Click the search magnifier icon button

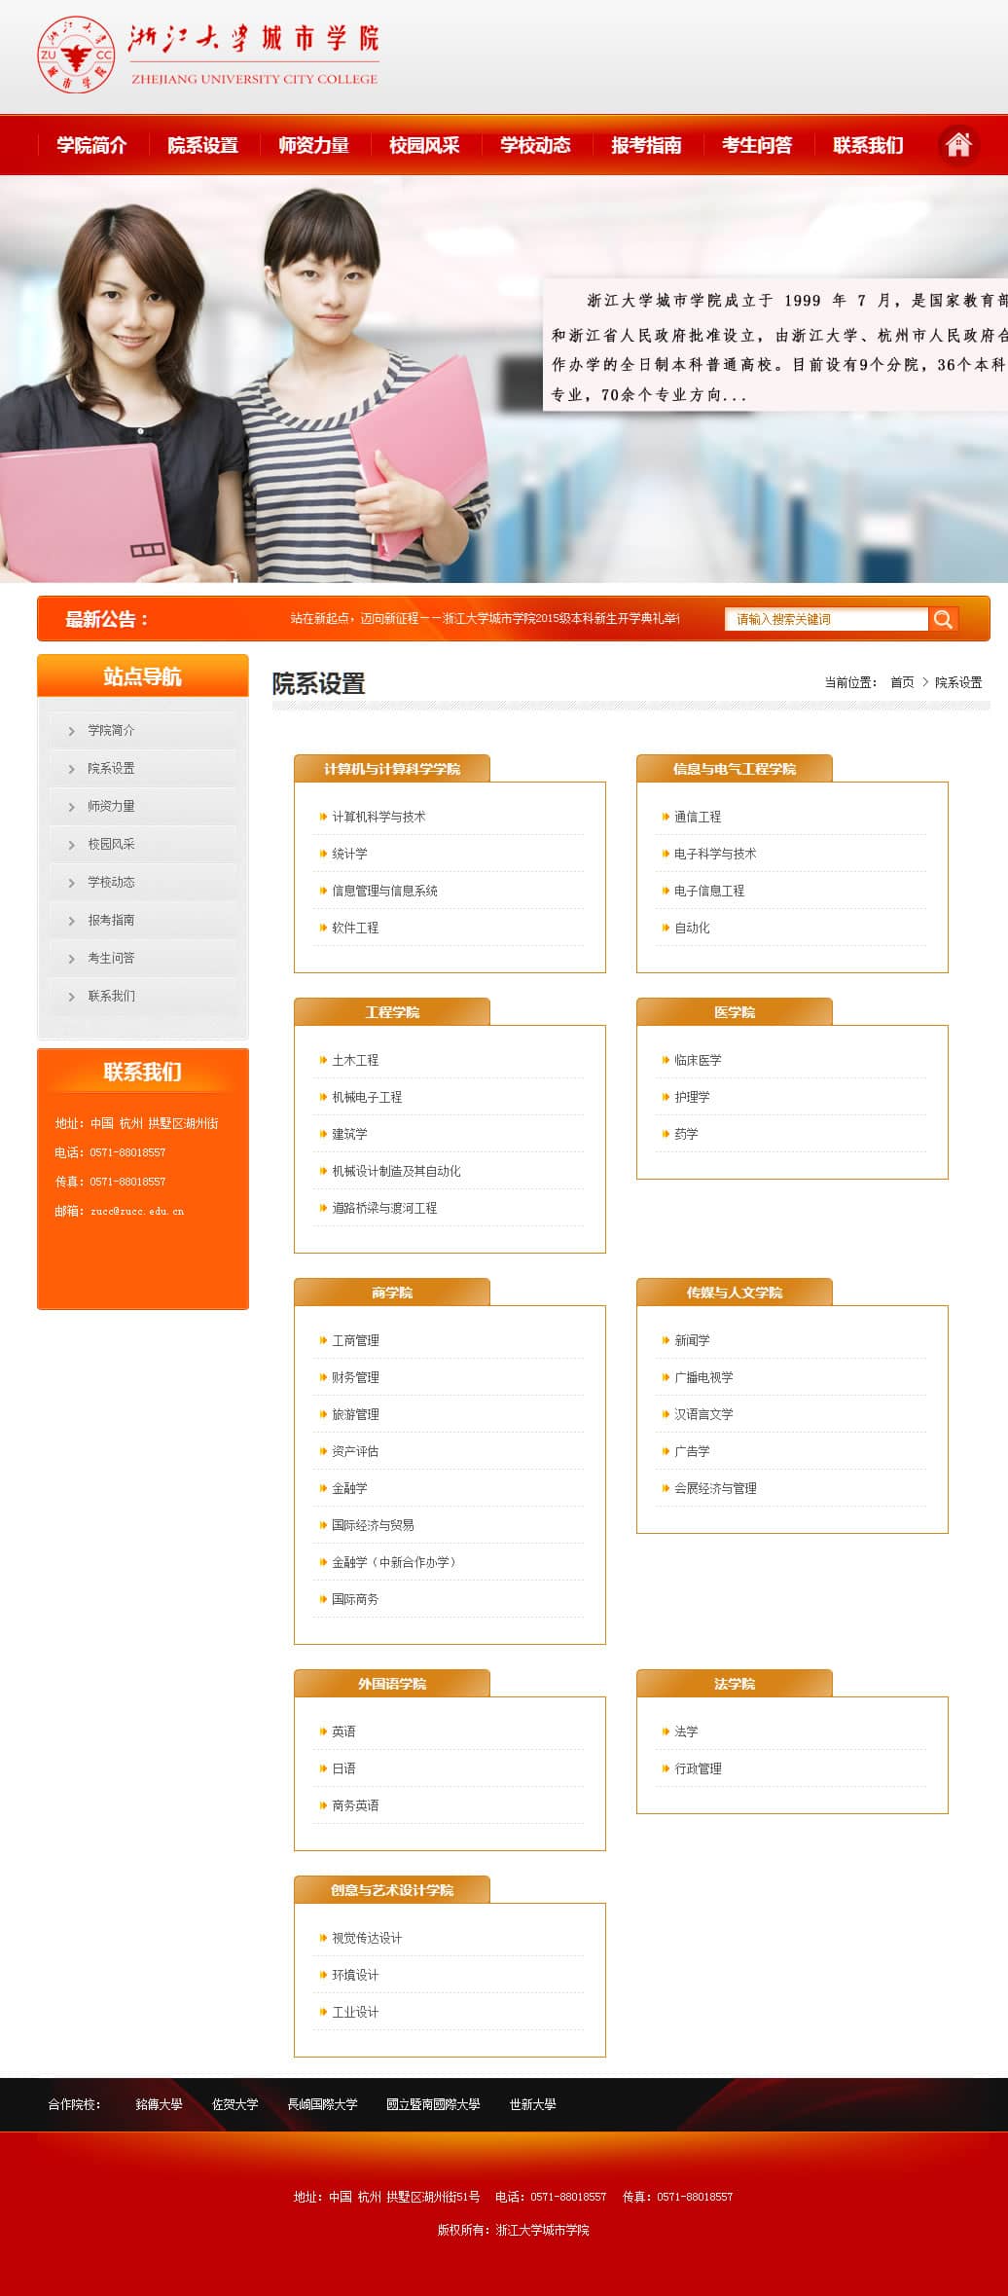[942, 619]
